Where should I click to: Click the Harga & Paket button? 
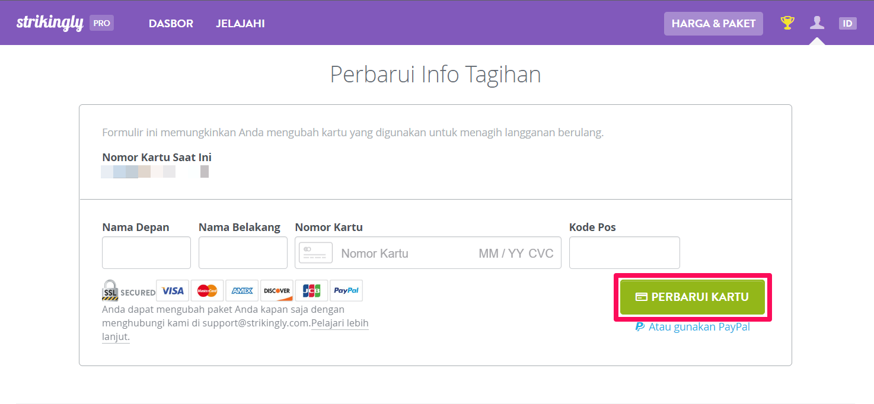tap(713, 24)
